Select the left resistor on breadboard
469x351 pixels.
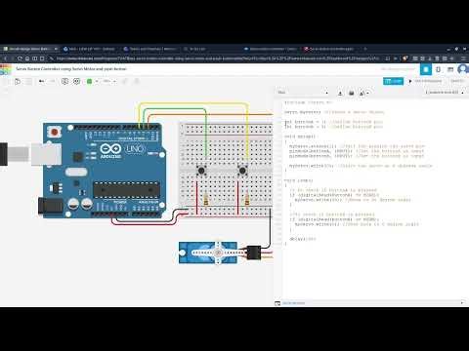coord(206,200)
